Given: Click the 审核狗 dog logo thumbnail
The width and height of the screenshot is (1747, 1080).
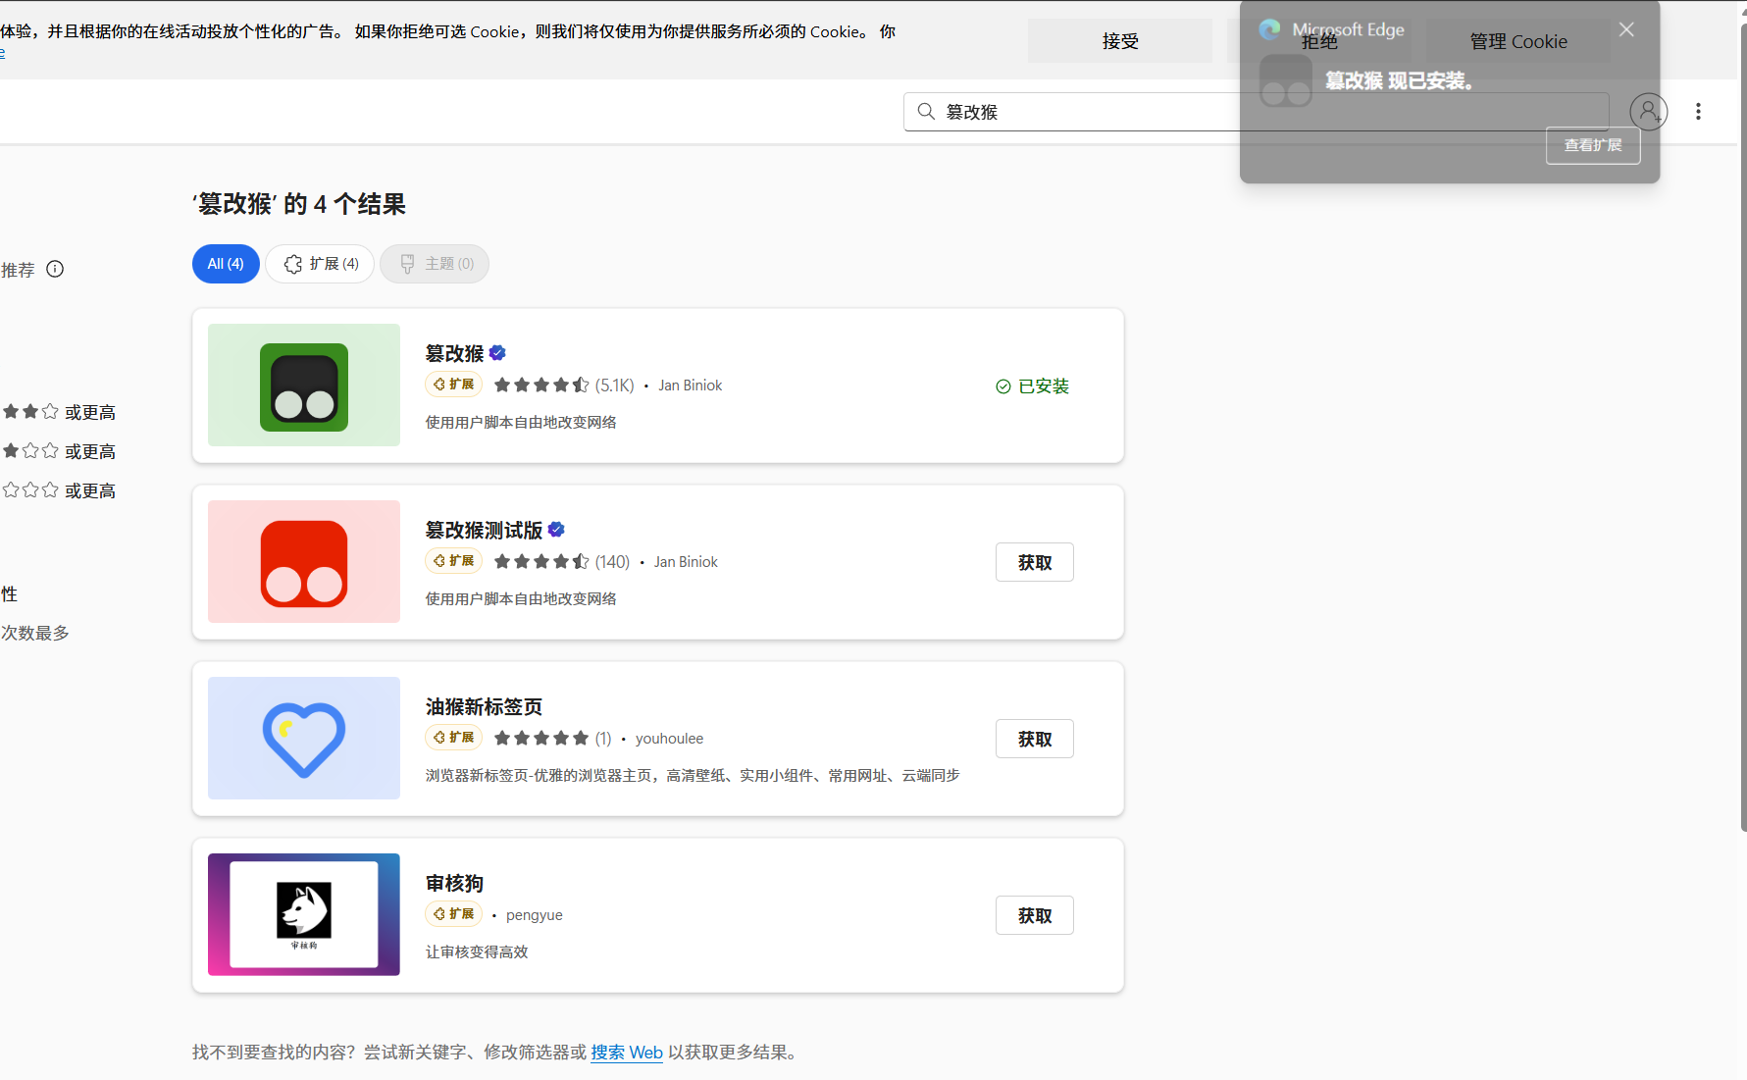Looking at the screenshot, I should [304, 915].
